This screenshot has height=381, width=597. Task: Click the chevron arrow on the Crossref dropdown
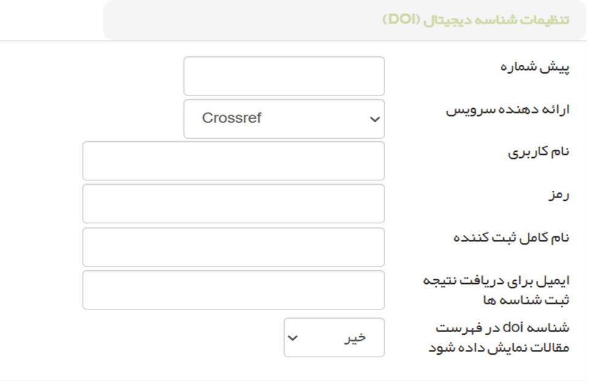375,119
